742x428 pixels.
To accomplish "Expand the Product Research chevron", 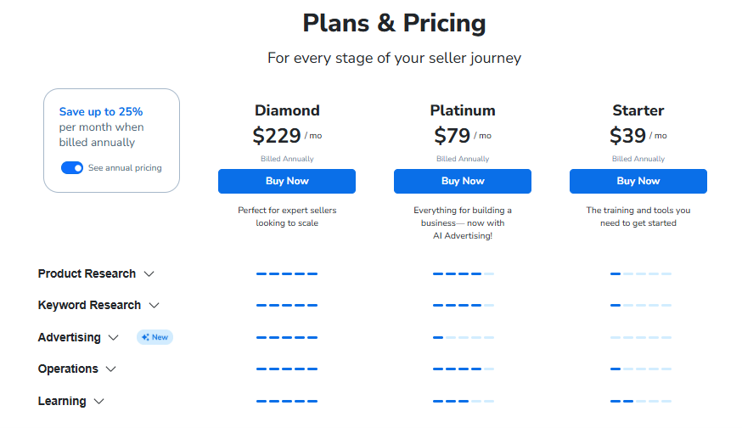I will 149,274.
